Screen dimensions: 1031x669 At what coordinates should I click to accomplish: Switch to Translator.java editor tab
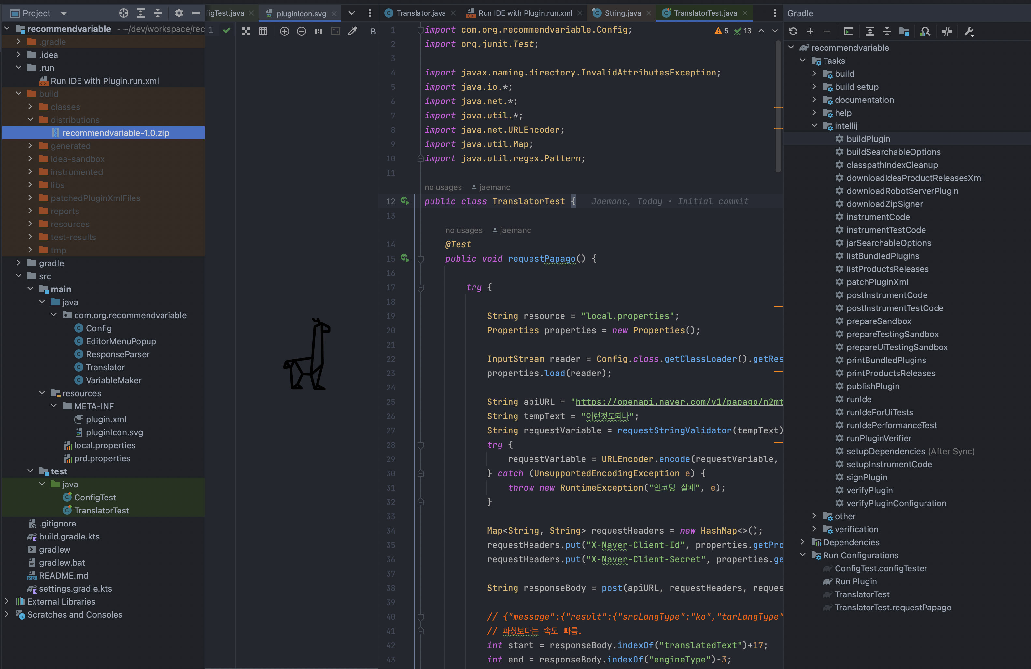pos(421,13)
